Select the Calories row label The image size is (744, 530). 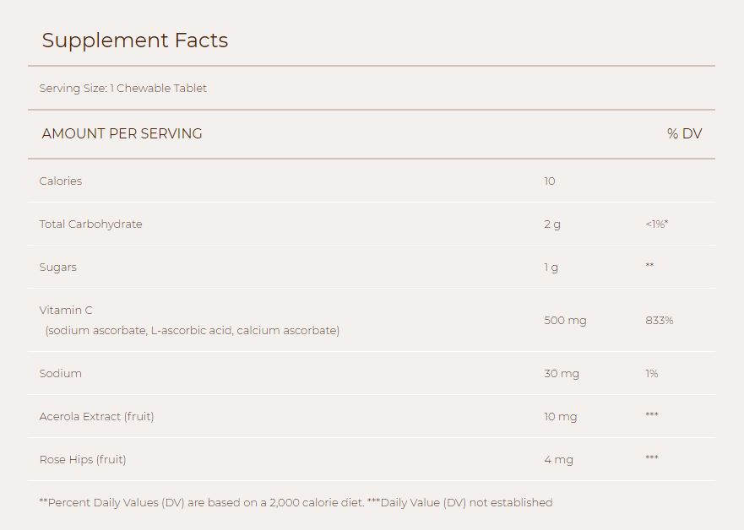point(60,181)
